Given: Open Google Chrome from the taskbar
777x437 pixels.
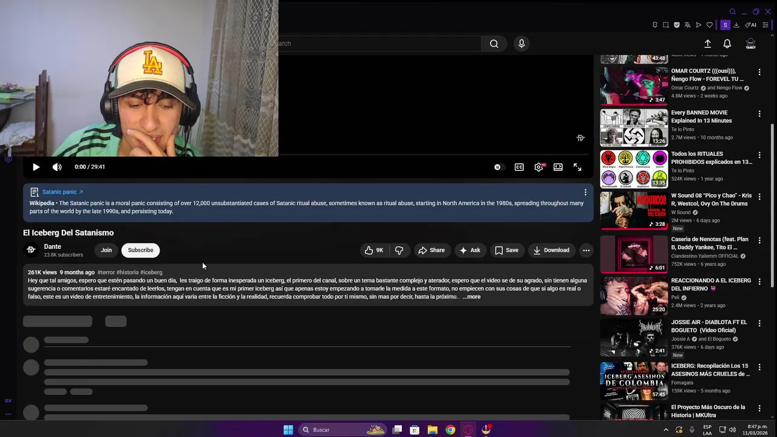Looking at the screenshot, I should click(450, 430).
